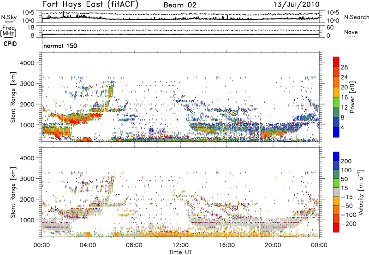The height and width of the screenshot is (255, 369).
Task: Click the 'normal 150' CPID value
Action: pyautogui.click(x=60, y=46)
